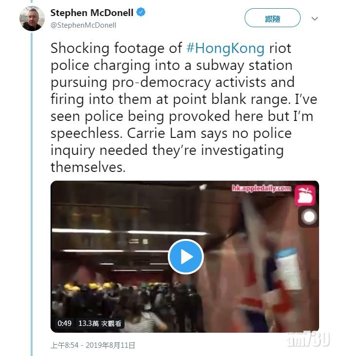
Task: Click the Apple Daily apple logo
Action: point(305,195)
